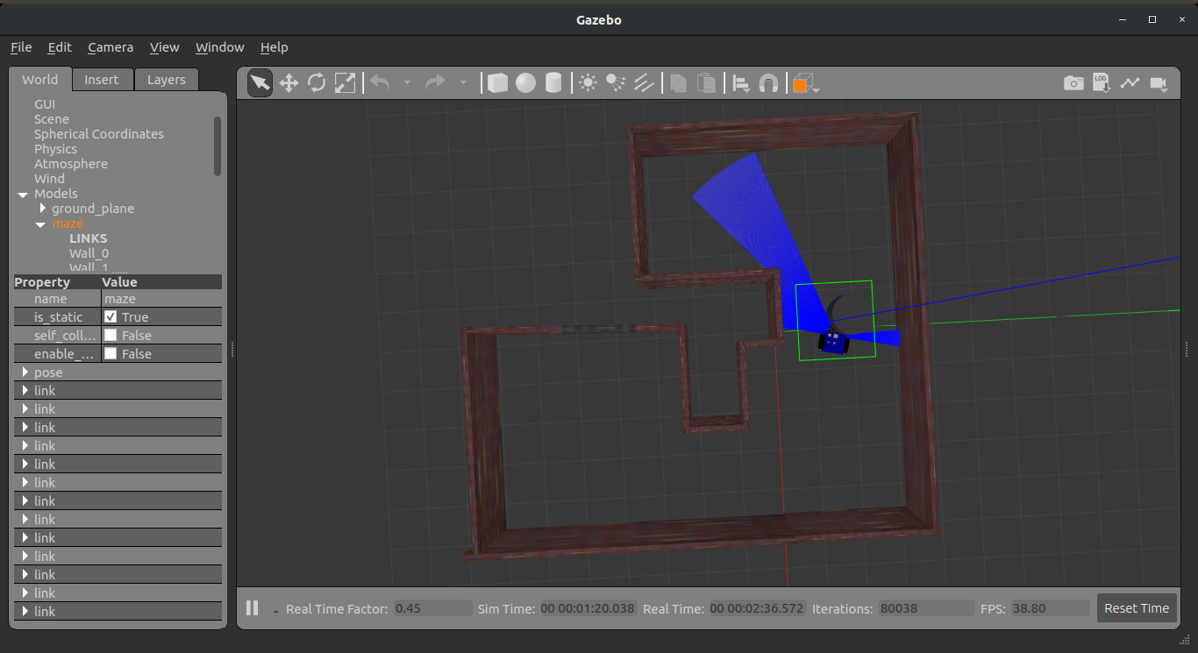1198x653 pixels.
Task: Open the redo history dropdown arrow
Action: click(x=463, y=83)
